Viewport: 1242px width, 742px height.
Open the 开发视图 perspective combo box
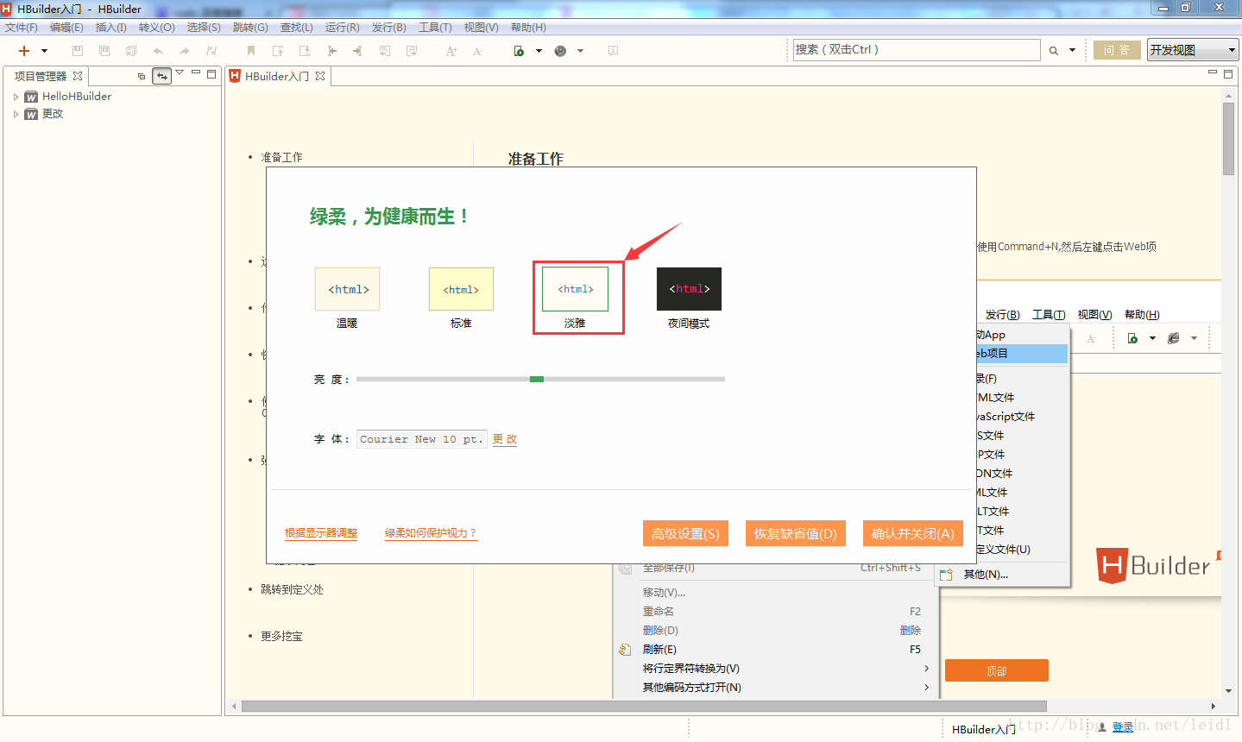tap(1193, 50)
